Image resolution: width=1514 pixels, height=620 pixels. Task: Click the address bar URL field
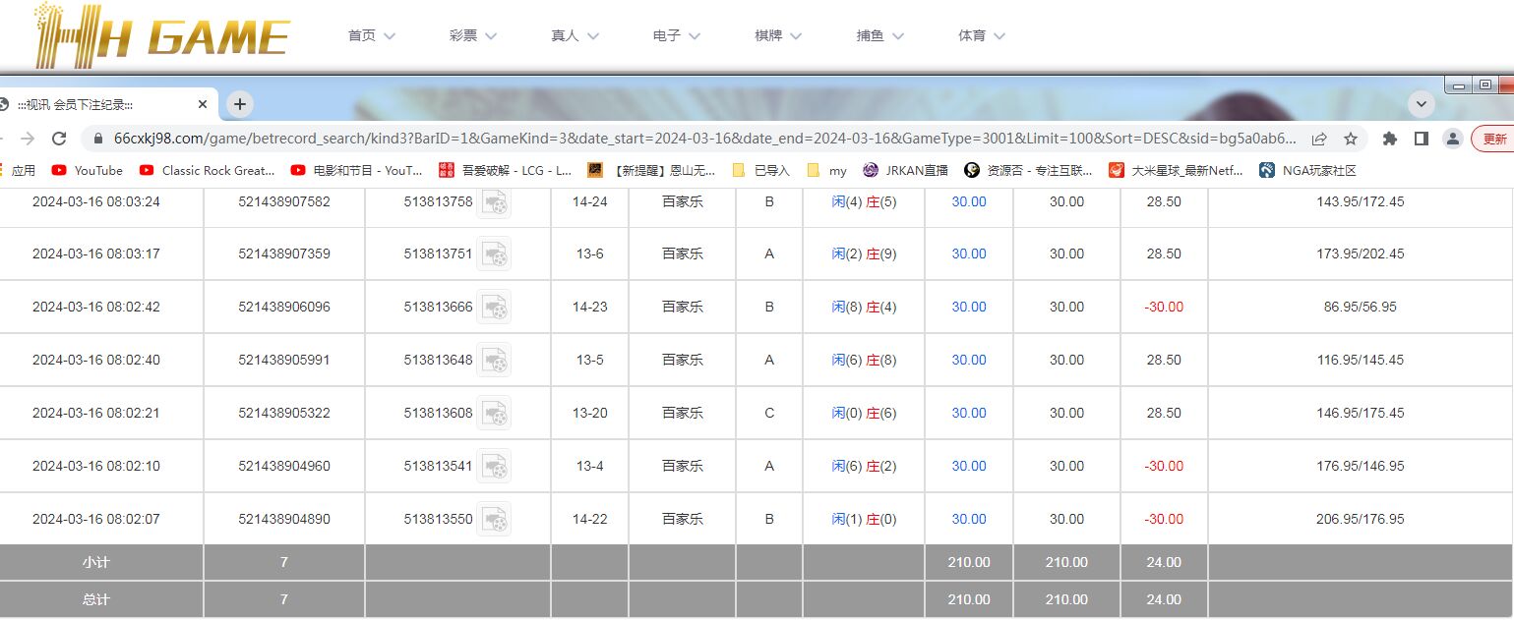coord(704,139)
